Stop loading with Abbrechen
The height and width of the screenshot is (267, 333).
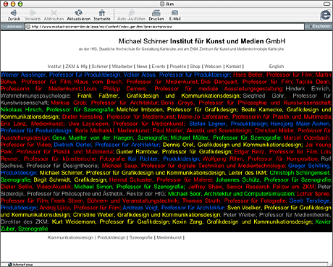(x=54, y=15)
